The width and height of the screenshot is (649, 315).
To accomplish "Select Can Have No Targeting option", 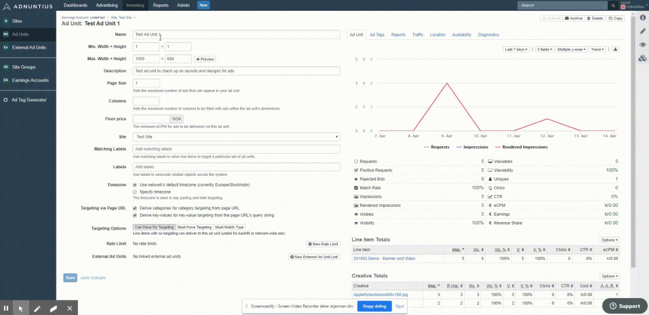I will coord(154,227).
